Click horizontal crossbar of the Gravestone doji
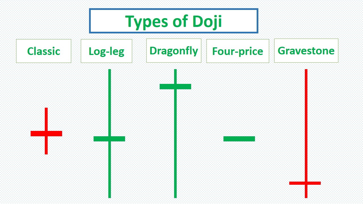The image size is (363, 204). click(305, 183)
